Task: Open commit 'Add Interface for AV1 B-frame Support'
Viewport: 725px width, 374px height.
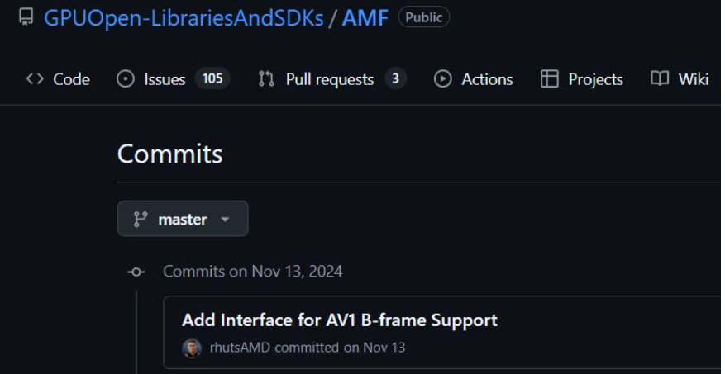Action: (x=340, y=320)
